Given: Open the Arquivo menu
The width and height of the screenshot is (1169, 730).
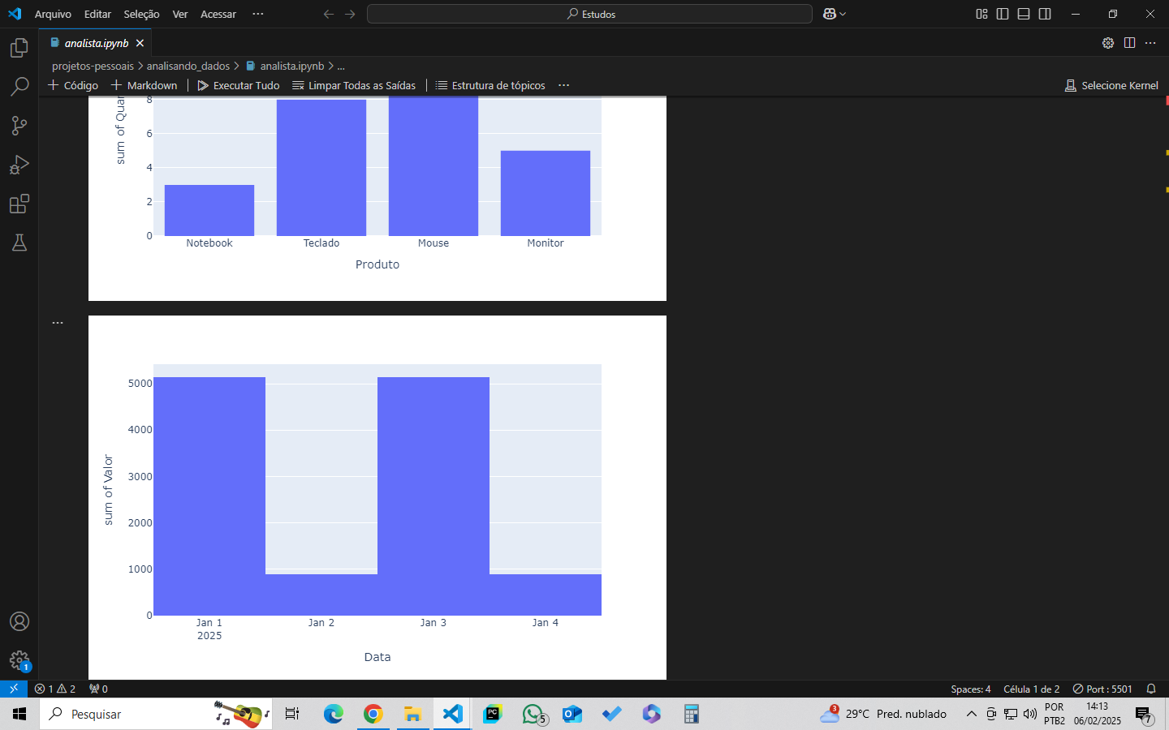Looking at the screenshot, I should [53, 14].
